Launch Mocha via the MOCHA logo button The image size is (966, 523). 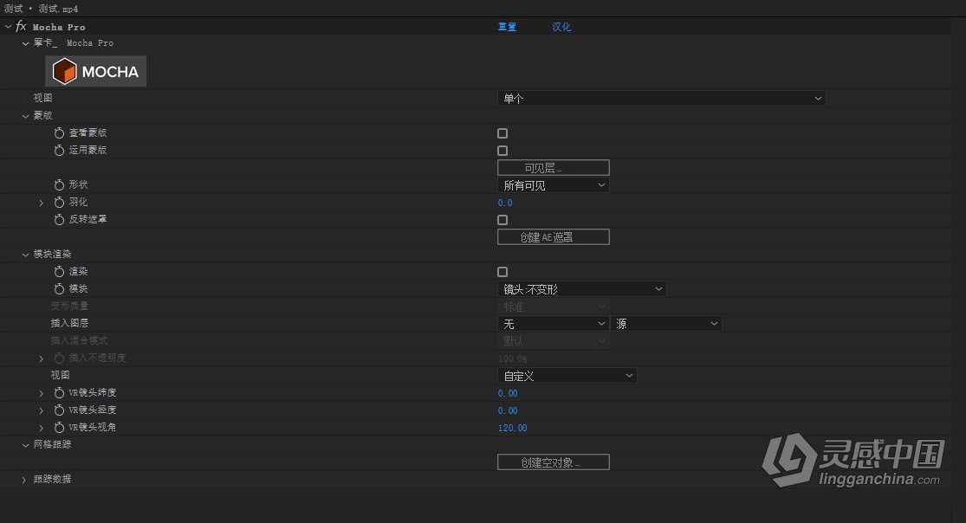click(x=95, y=71)
